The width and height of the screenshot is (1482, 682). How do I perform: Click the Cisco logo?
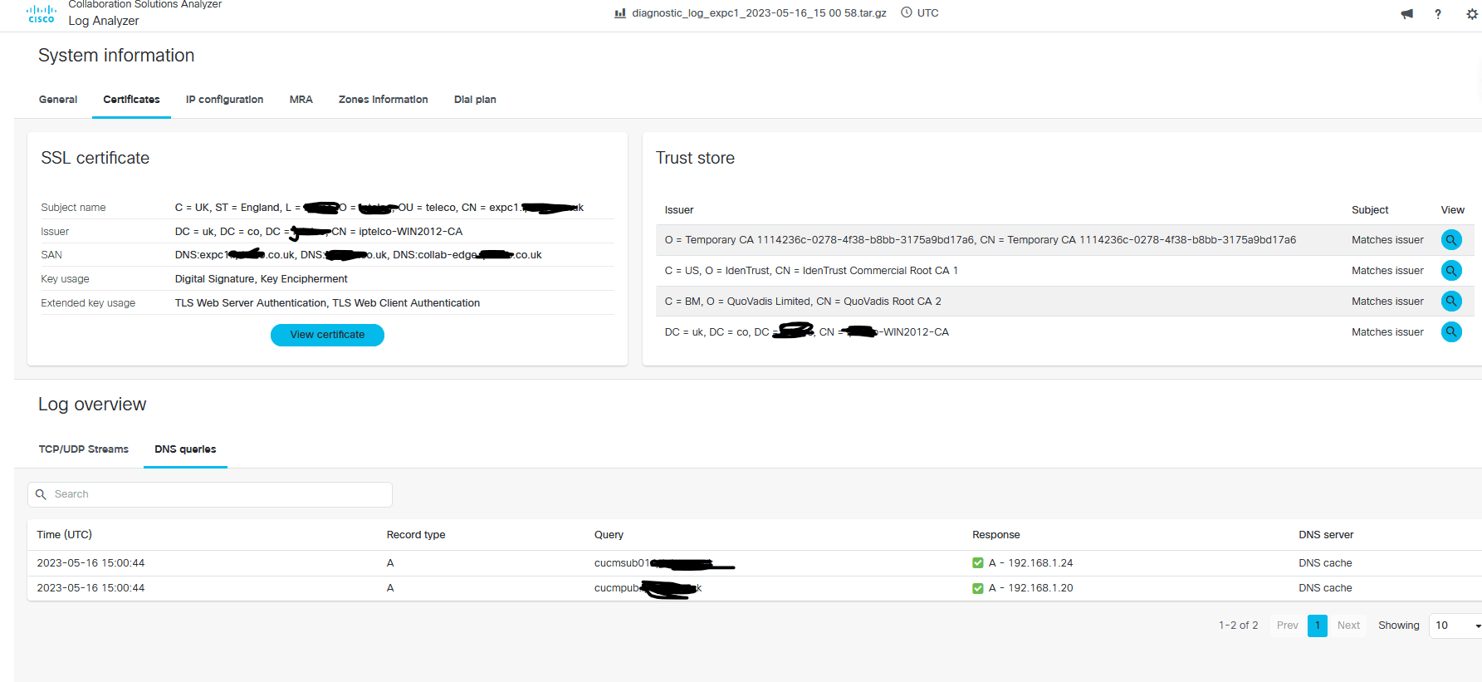pos(42,14)
